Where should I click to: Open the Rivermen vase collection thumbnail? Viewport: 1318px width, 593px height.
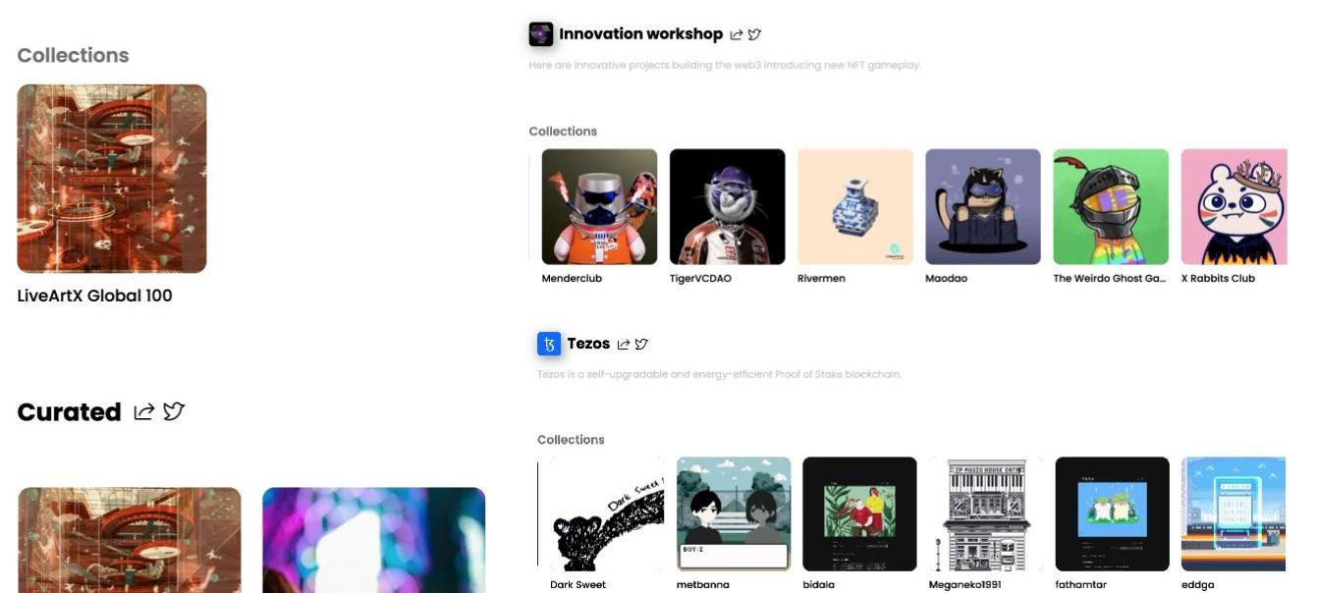(854, 207)
